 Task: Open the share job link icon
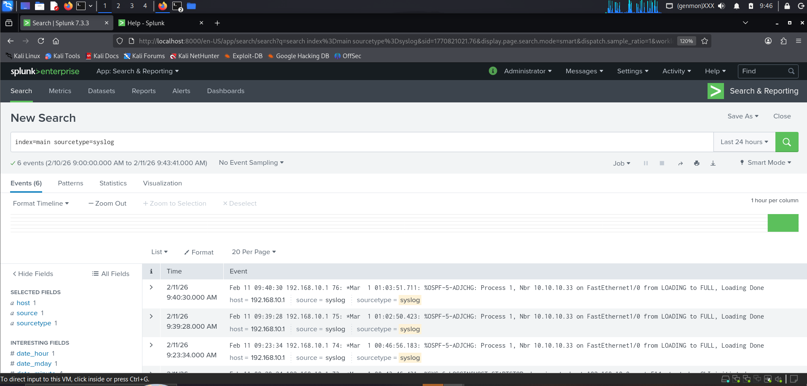pyautogui.click(x=680, y=163)
